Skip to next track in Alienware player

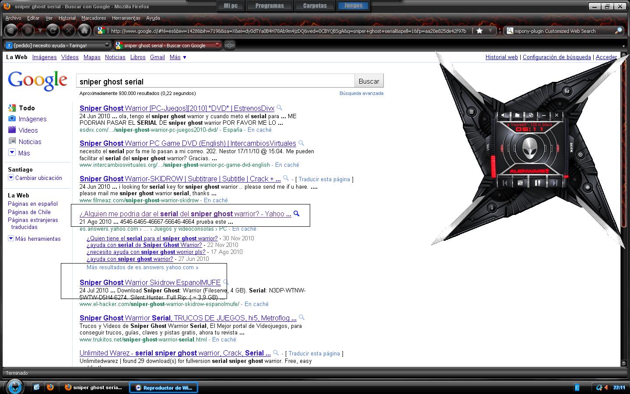point(554,183)
